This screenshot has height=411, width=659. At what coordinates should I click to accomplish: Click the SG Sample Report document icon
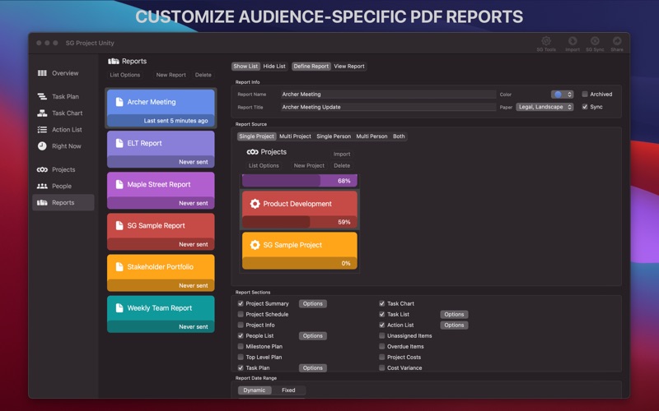(x=119, y=225)
